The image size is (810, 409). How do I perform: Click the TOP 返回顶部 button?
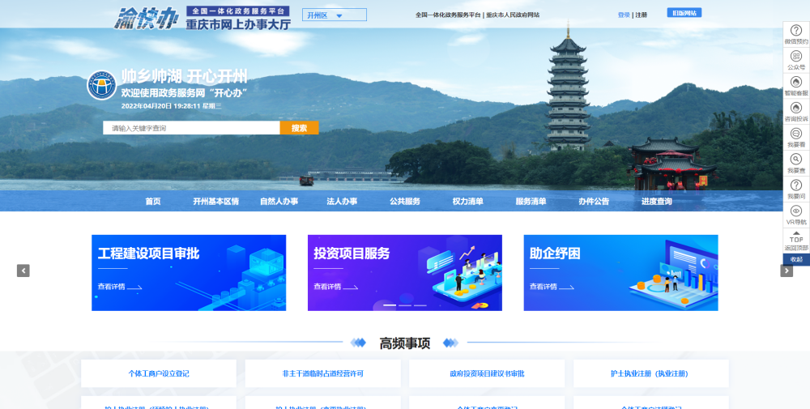tap(795, 241)
